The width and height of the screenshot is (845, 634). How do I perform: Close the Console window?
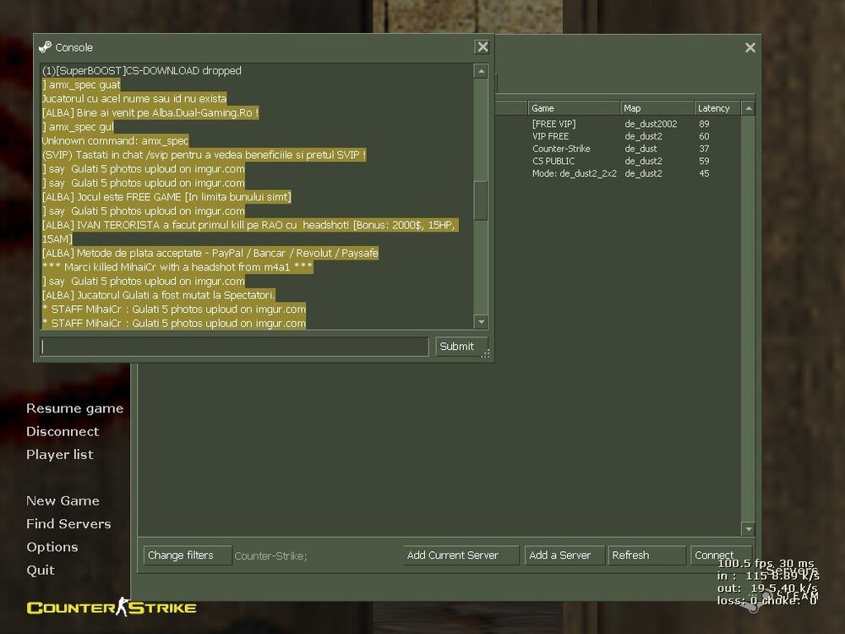[x=482, y=47]
